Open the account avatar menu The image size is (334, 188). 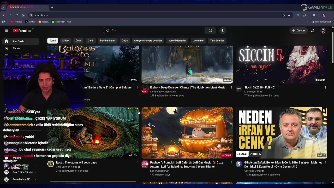[323, 31]
